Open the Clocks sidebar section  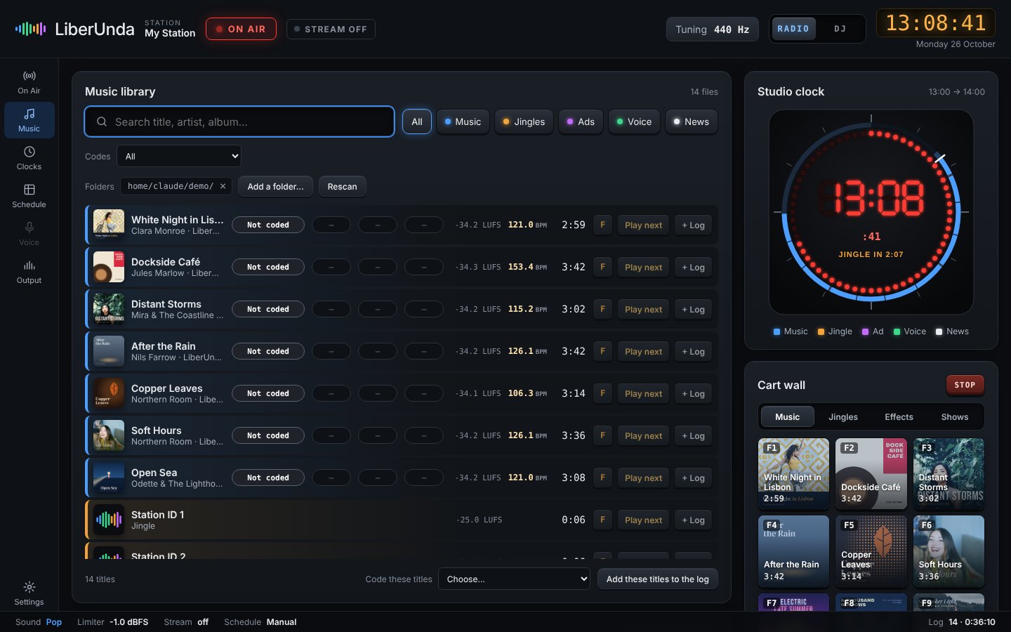[x=29, y=158]
